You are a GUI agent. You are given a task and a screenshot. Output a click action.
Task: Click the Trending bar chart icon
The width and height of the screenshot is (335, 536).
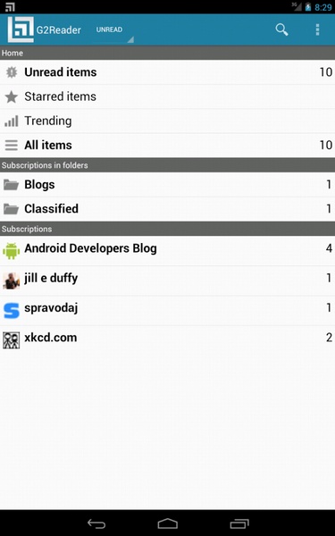click(x=12, y=121)
